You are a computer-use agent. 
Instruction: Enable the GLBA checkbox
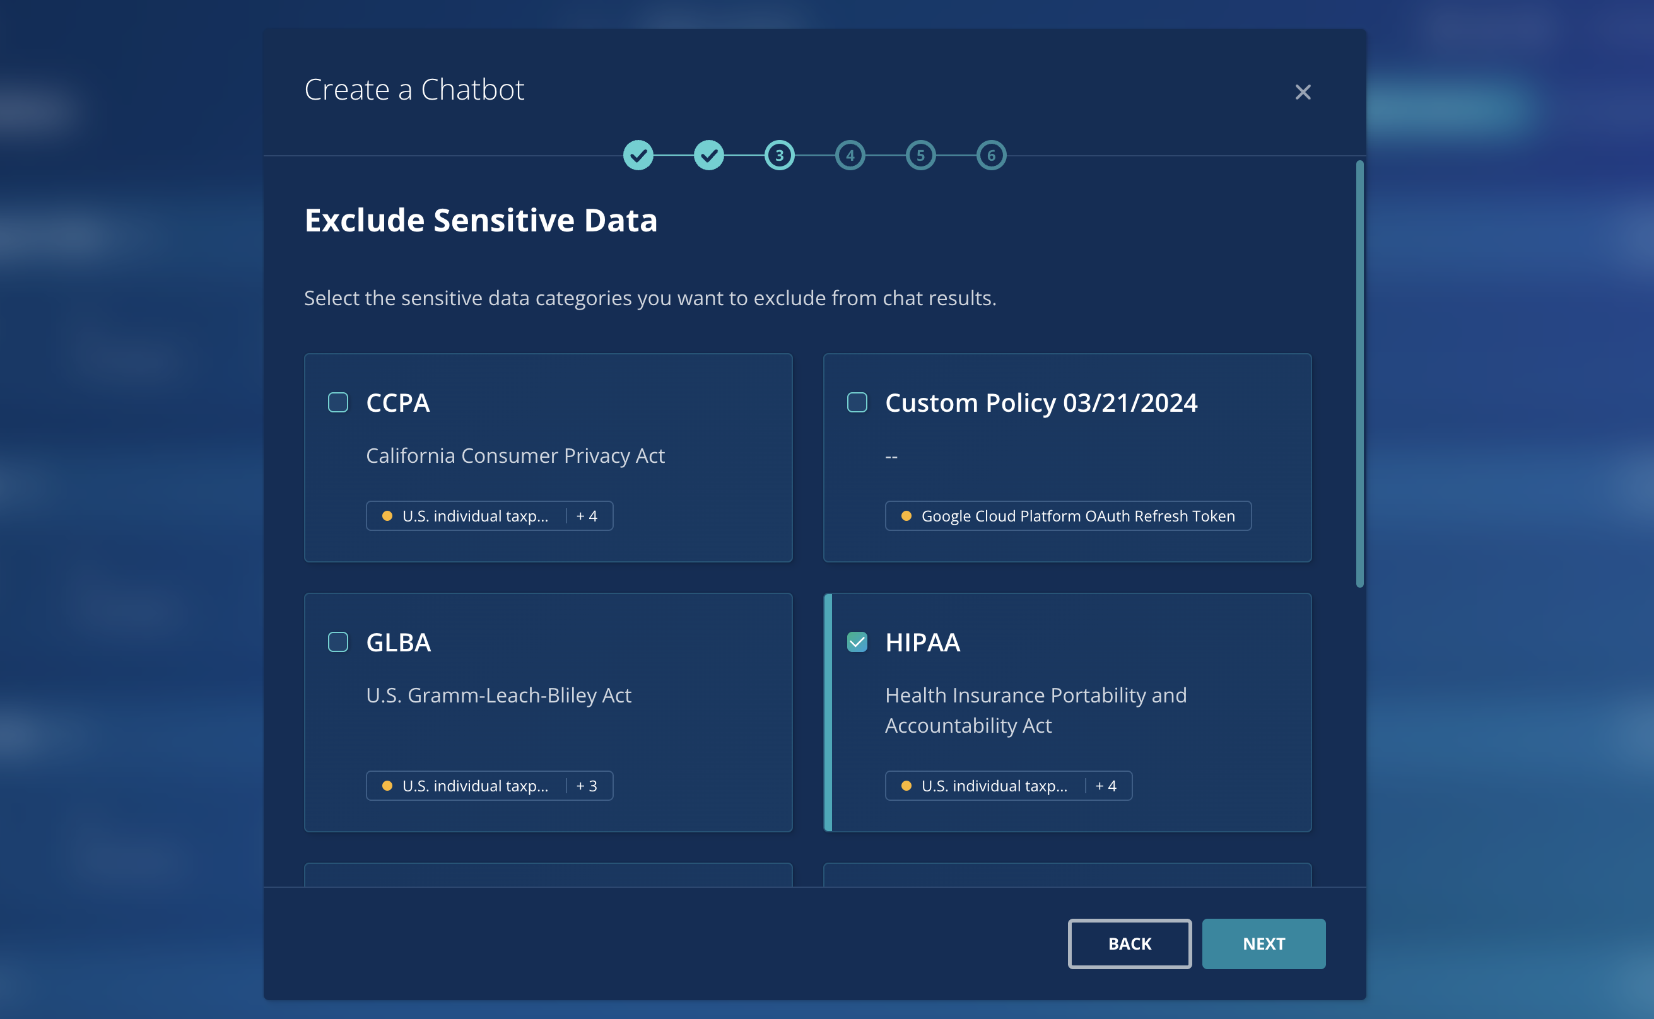click(337, 641)
